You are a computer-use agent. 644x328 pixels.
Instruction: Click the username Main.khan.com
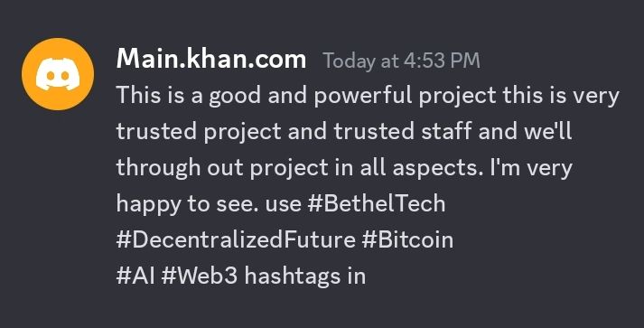(211, 60)
